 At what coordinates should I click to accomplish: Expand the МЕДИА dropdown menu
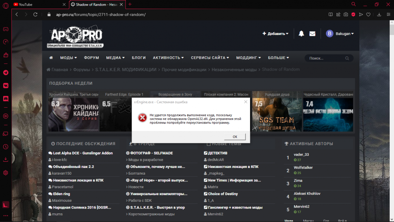tap(115, 58)
